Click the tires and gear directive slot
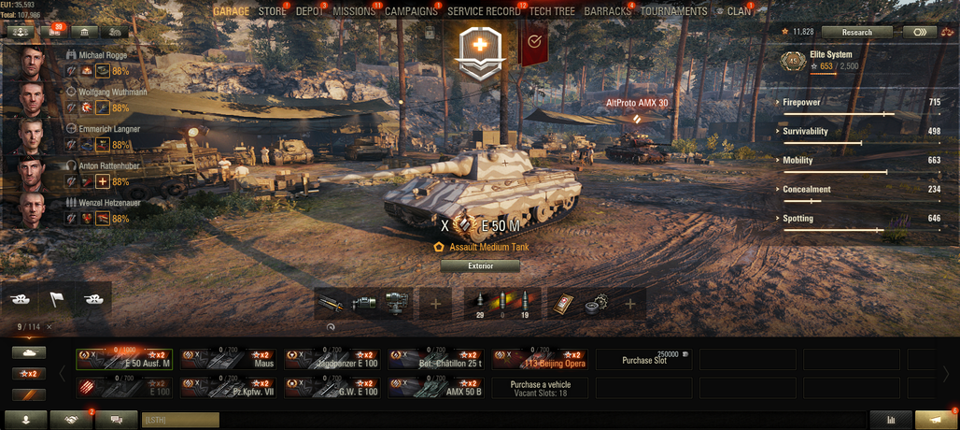Viewport: 960px width, 430px height. [595, 305]
